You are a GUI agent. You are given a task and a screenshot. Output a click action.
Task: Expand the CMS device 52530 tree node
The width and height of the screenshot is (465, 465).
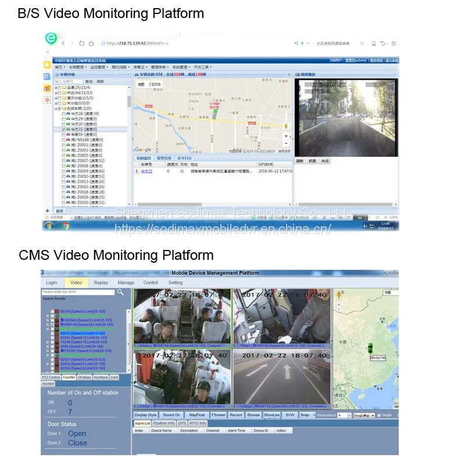[48, 364]
